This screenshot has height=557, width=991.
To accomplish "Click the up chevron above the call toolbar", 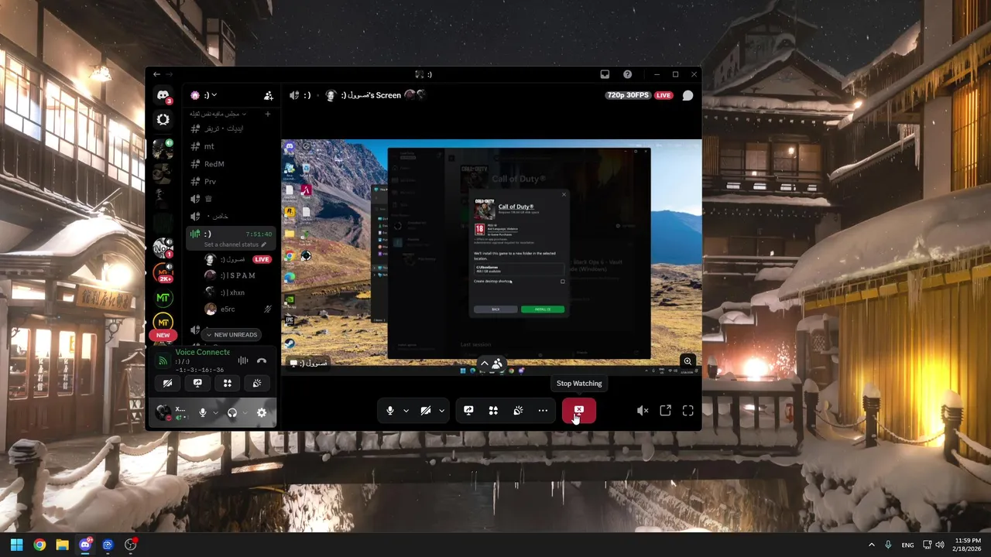I will 484,364.
